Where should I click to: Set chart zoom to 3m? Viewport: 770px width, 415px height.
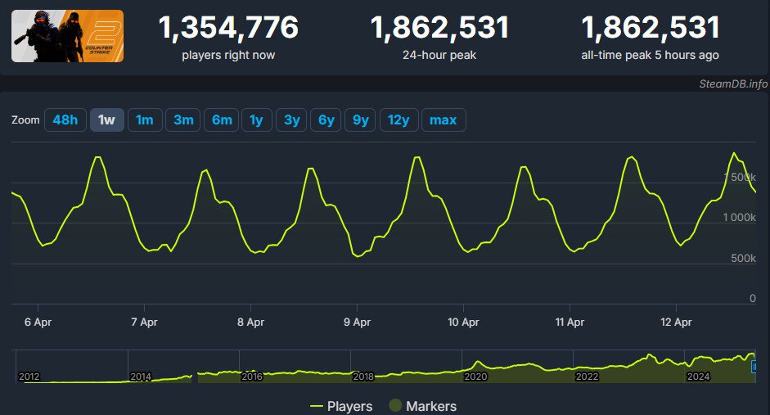(183, 120)
